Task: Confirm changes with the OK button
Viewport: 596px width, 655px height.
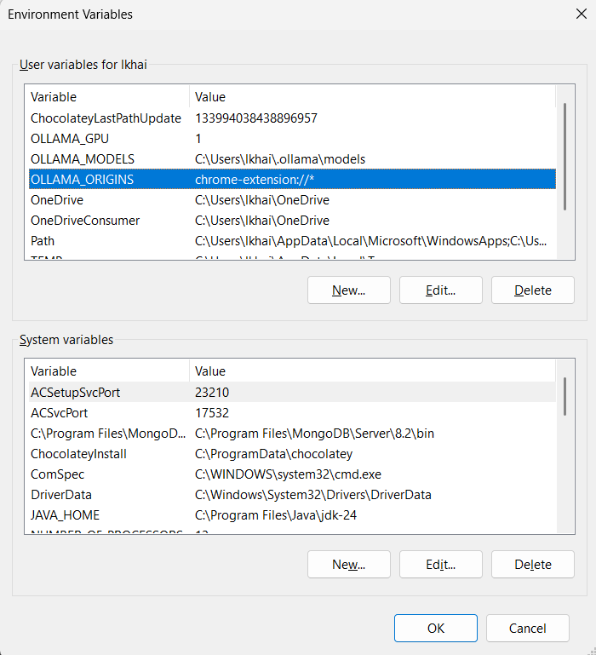Action: pyautogui.click(x=436, y=628)
